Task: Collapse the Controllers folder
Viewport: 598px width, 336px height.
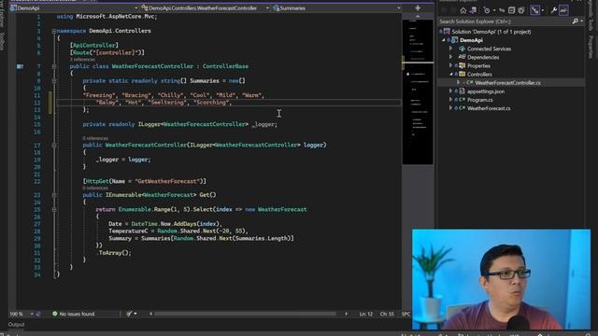Action: point(450,75)
